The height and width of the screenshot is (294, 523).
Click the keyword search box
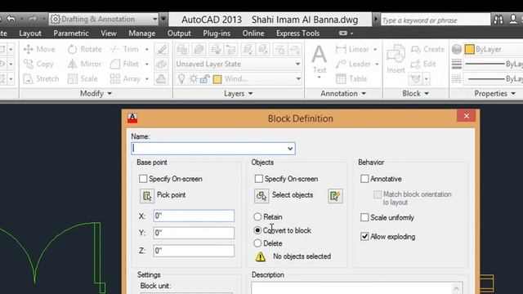click(436, 20)
